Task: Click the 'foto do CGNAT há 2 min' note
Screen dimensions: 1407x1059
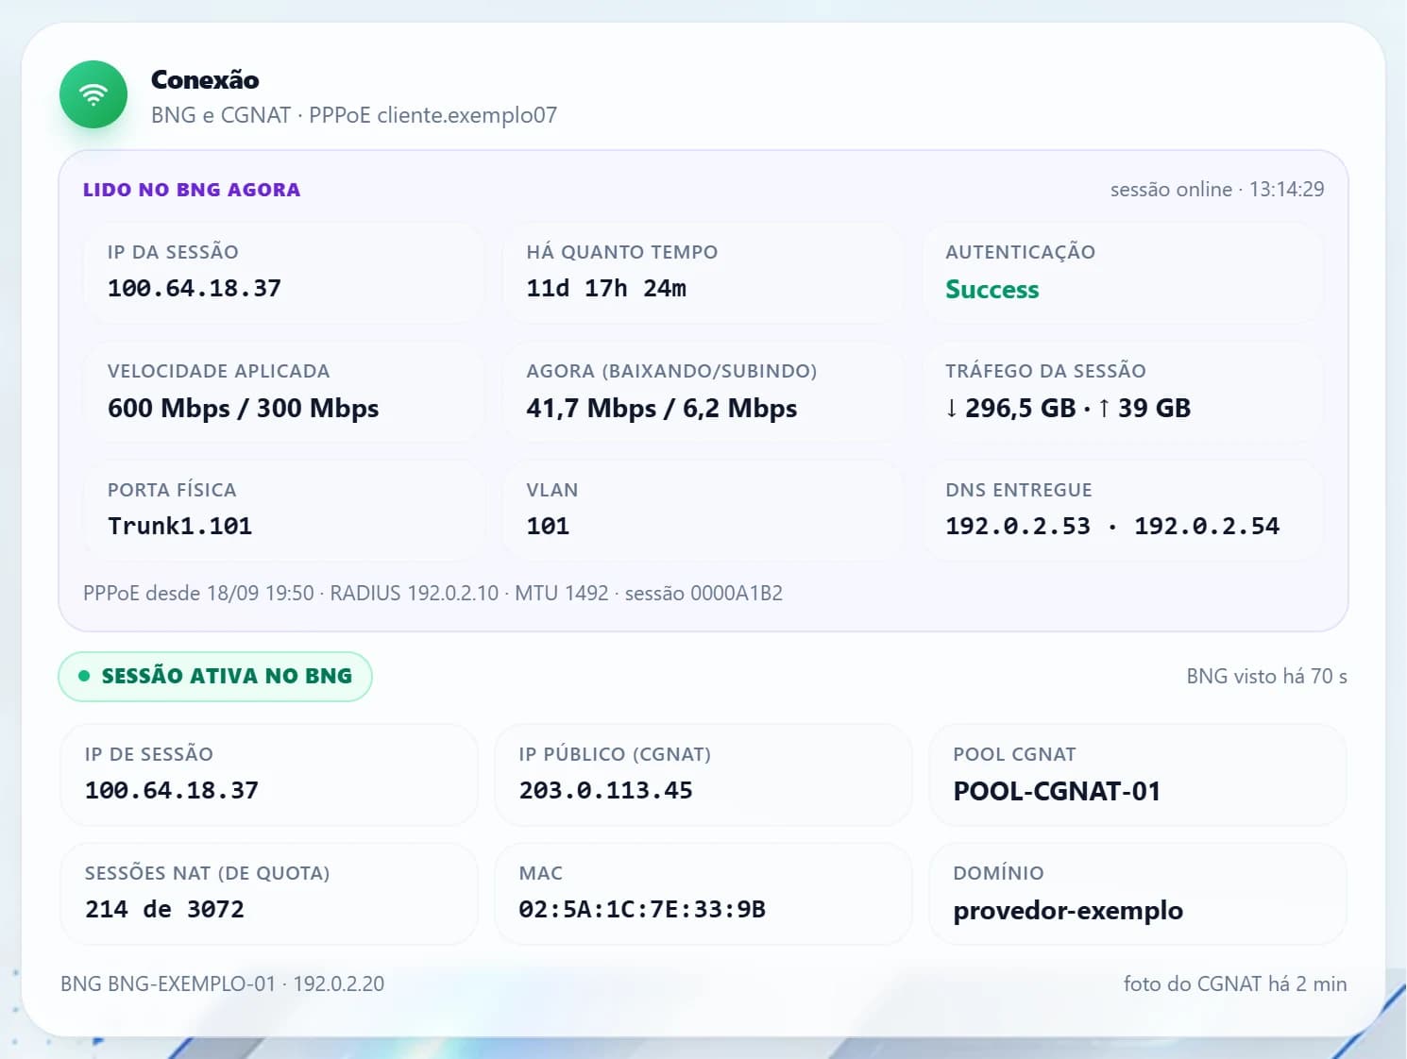Action: point(1235,984)
